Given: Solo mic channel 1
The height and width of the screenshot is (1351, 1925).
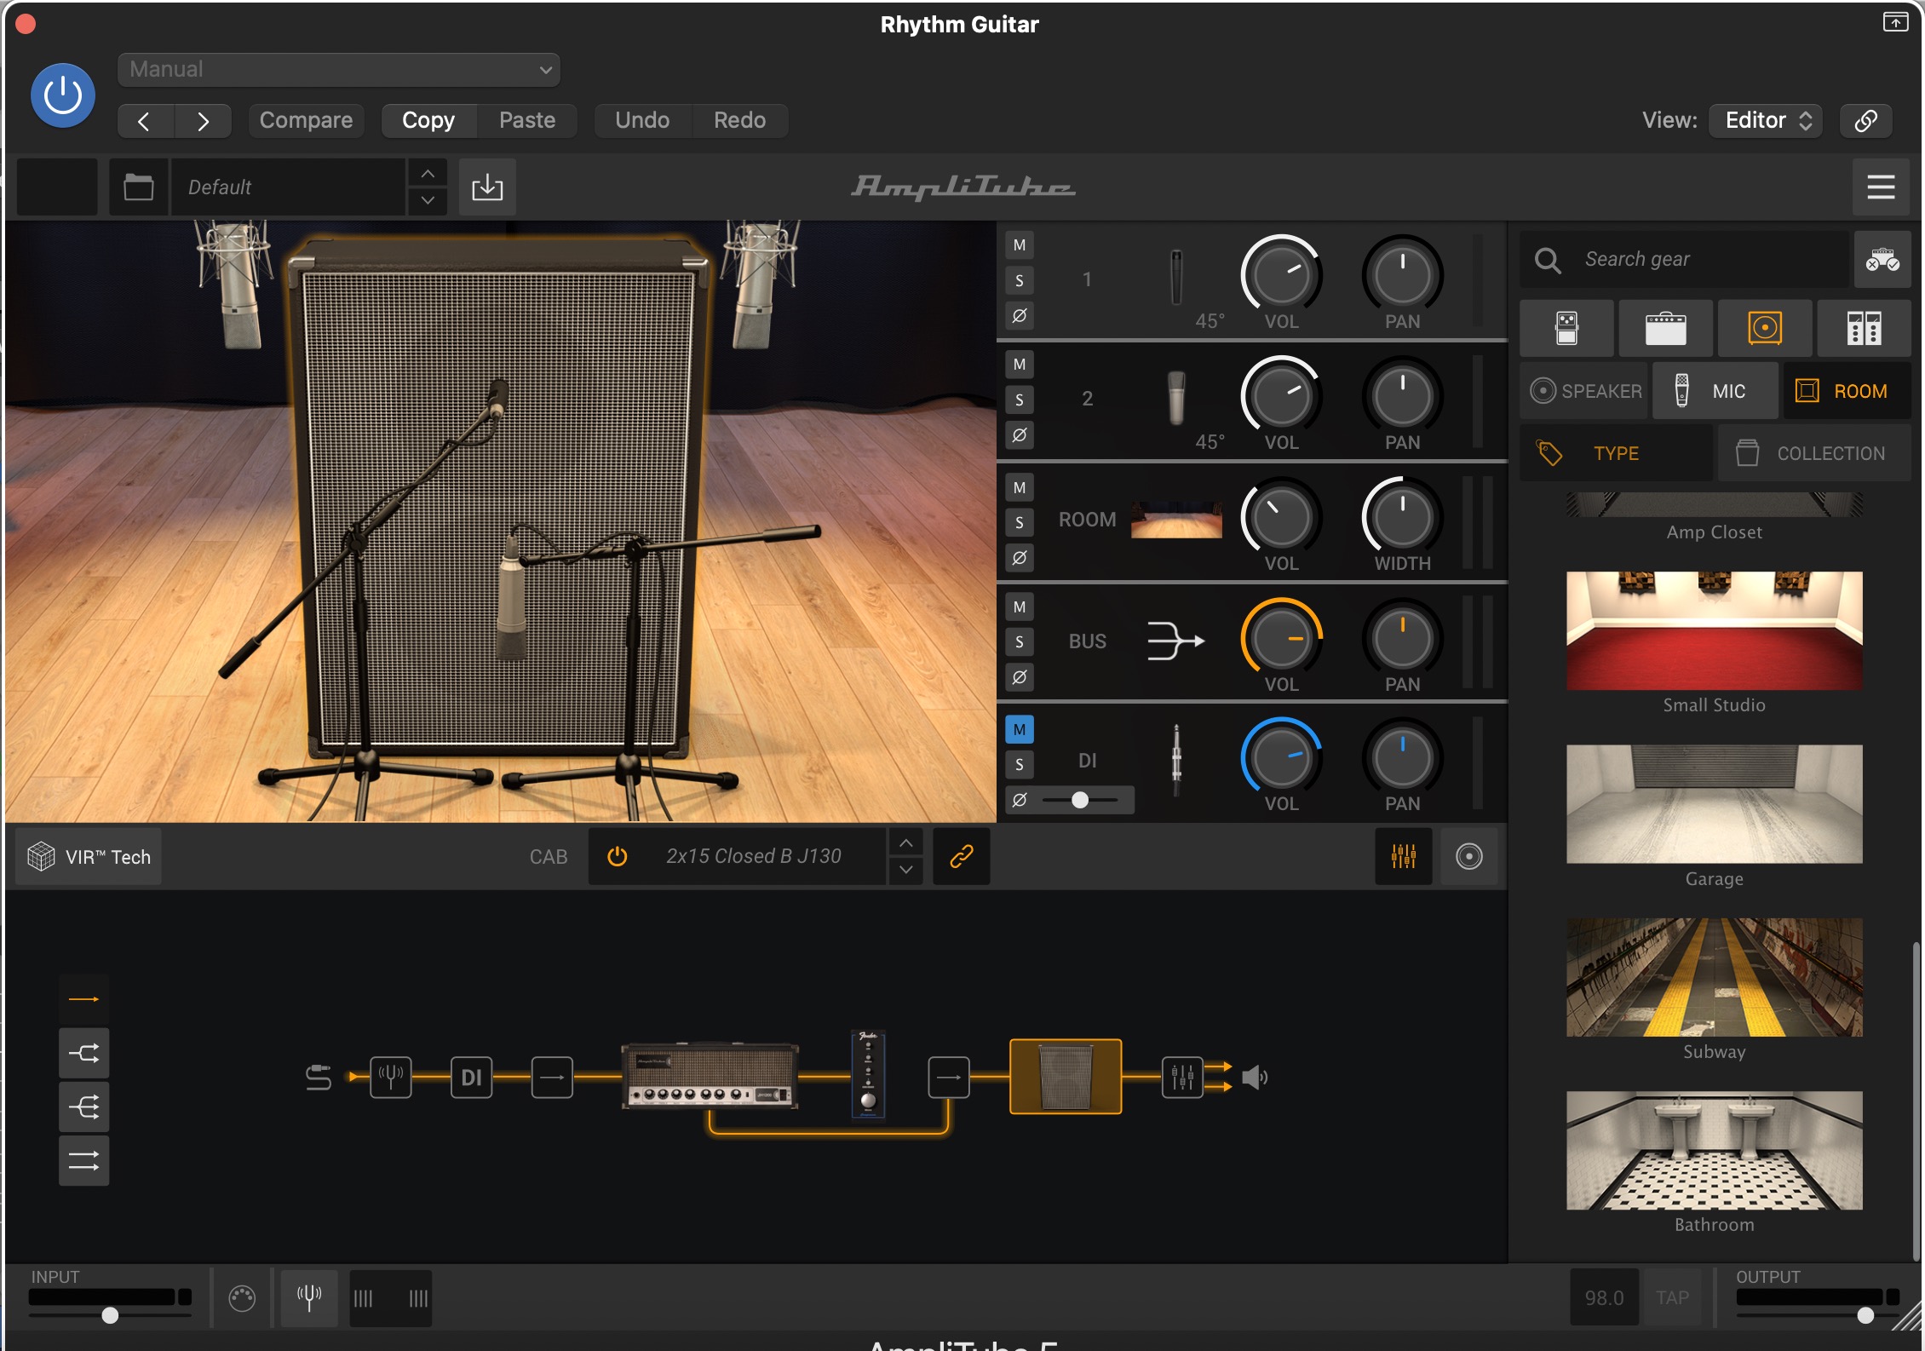Looking at the screenshot, I should point(1020,281).
